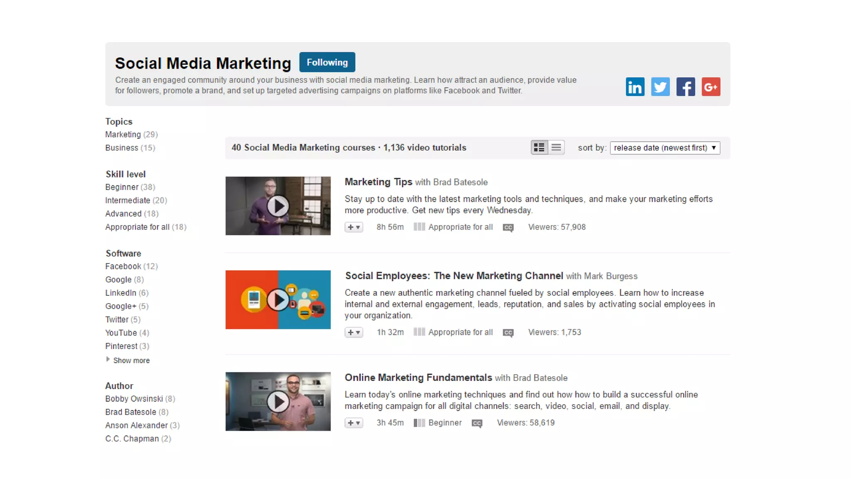Viewport: 851px width, 479px height.
Task: Open Online Marketing Fundamentals course title
Action: (x=418, y=378)
